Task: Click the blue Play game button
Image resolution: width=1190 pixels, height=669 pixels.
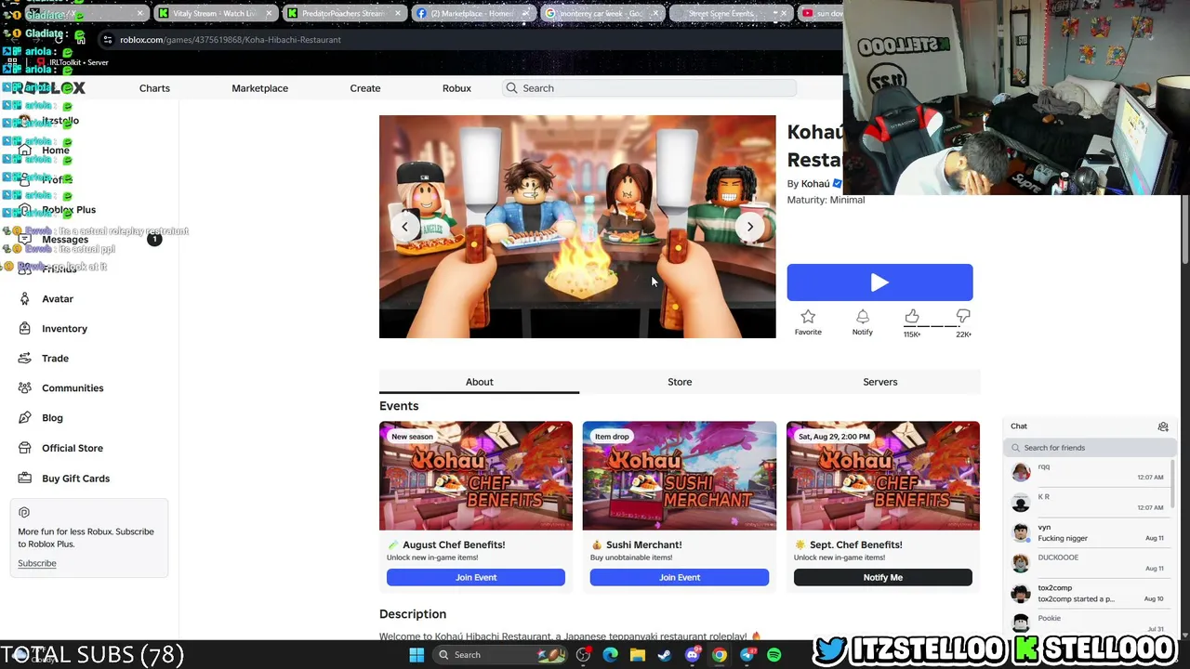Action: (879, 282)
